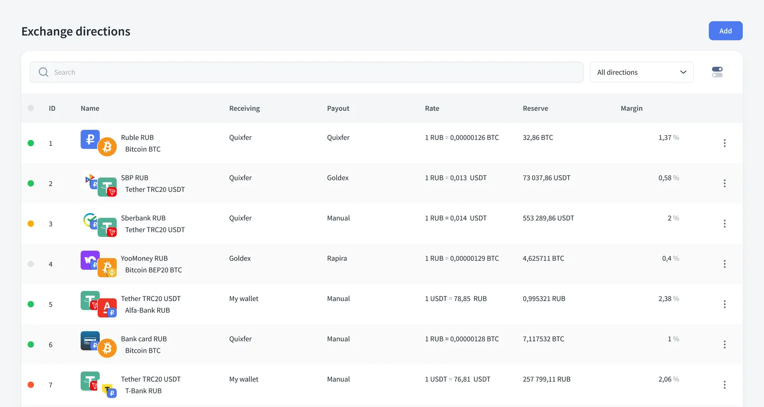This screenshot has width=764, height=407.
Task: Click Tether icon in SBP RUB row
Action: pos(107,187)
